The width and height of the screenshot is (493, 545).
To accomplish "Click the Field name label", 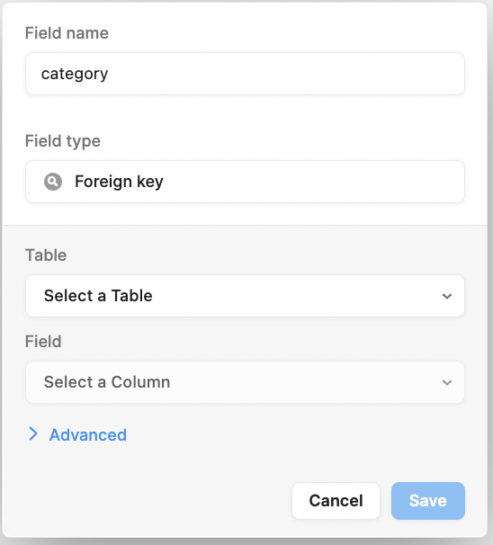I will (67, 33).
